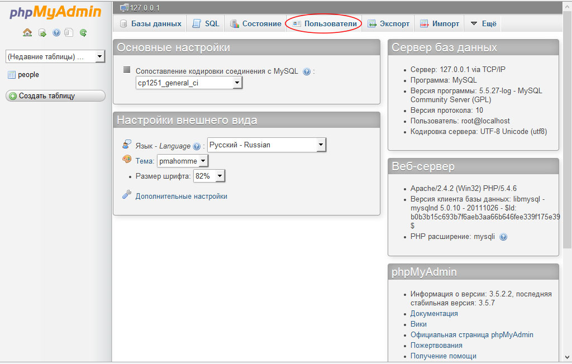
Task: Open the pmahomme theme dropdown
Action: point(183,161)
